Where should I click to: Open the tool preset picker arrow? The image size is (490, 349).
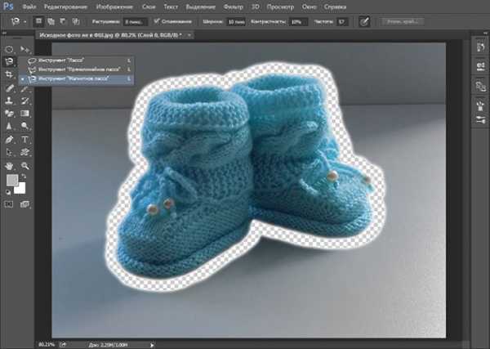[25, 22]
